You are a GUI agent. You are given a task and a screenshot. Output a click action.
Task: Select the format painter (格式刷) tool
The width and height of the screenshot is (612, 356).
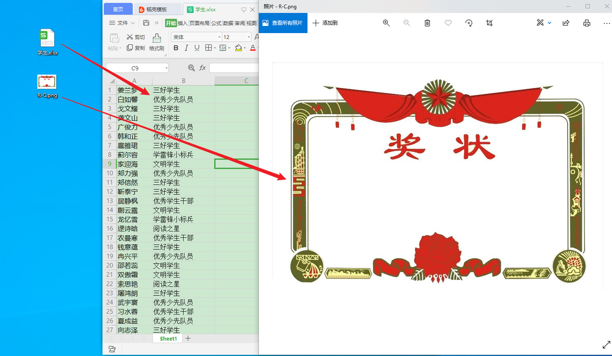157,42
